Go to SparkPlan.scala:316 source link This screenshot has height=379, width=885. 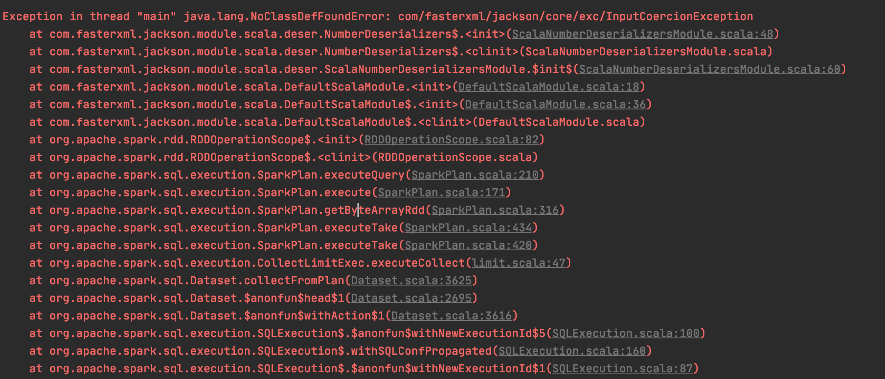coord(495,210)
